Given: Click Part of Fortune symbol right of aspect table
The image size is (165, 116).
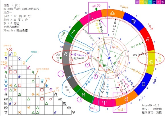Looking at the screenshot, I should click(x=69, y=108).
